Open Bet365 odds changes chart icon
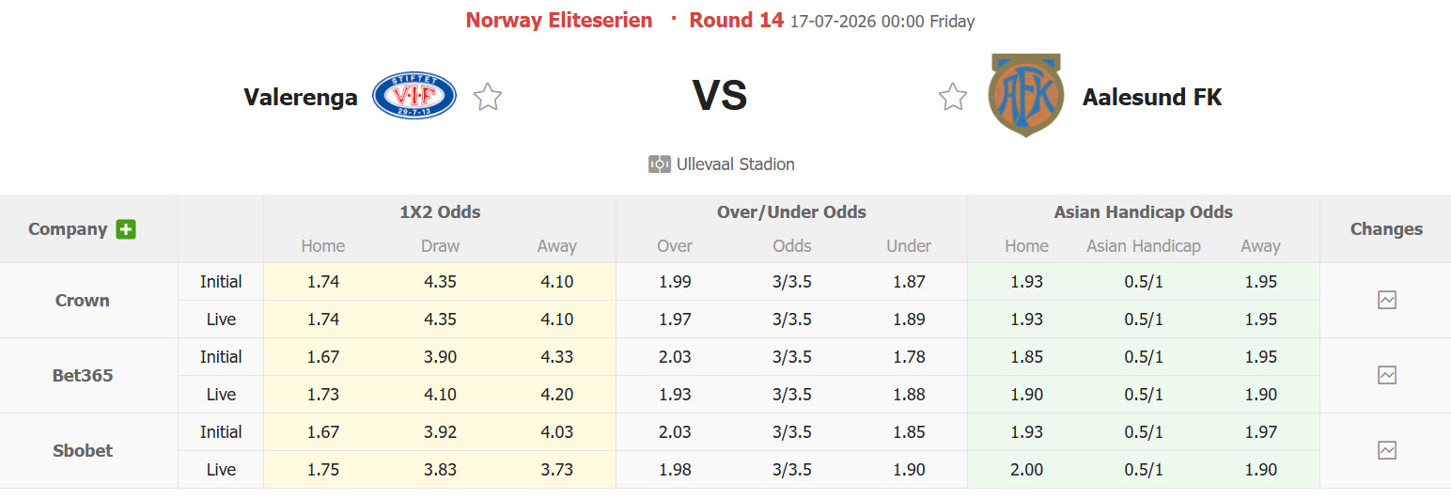 (x=1386, y=376)
